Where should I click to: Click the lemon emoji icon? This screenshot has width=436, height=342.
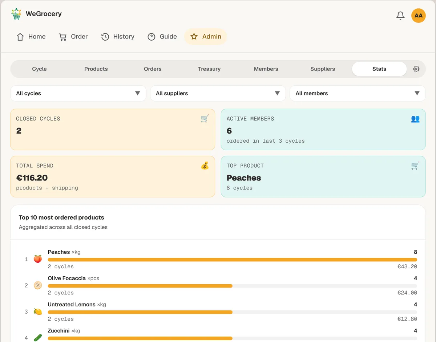pos(38,312)
